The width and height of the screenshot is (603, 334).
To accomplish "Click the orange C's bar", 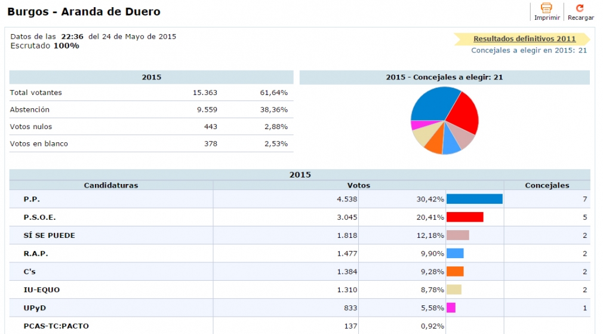I will click(455, 271).
